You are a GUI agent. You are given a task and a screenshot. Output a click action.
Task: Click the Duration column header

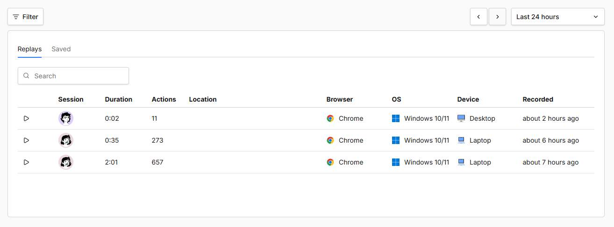tap(119, 99)
